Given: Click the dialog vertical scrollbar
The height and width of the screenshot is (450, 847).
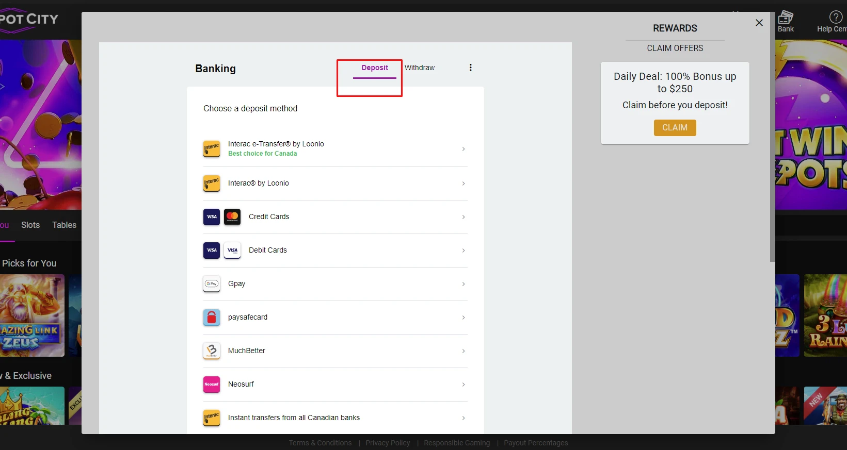Looking at the screenshot, I should click(772, 137).
